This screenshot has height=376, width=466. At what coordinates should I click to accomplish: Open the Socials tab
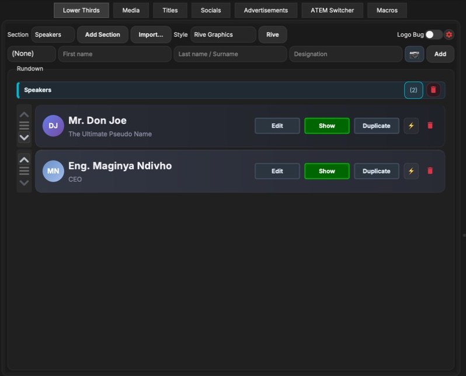point(211,11)
